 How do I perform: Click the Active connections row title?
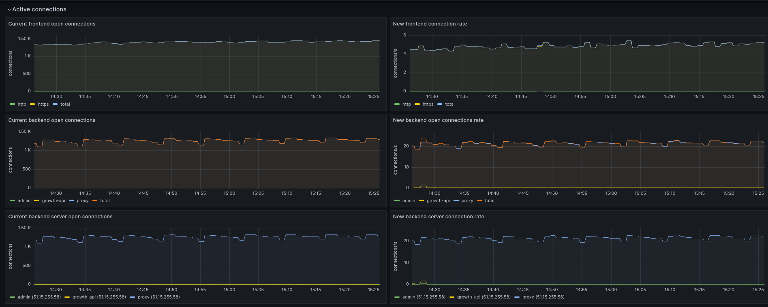coord(39,9)
